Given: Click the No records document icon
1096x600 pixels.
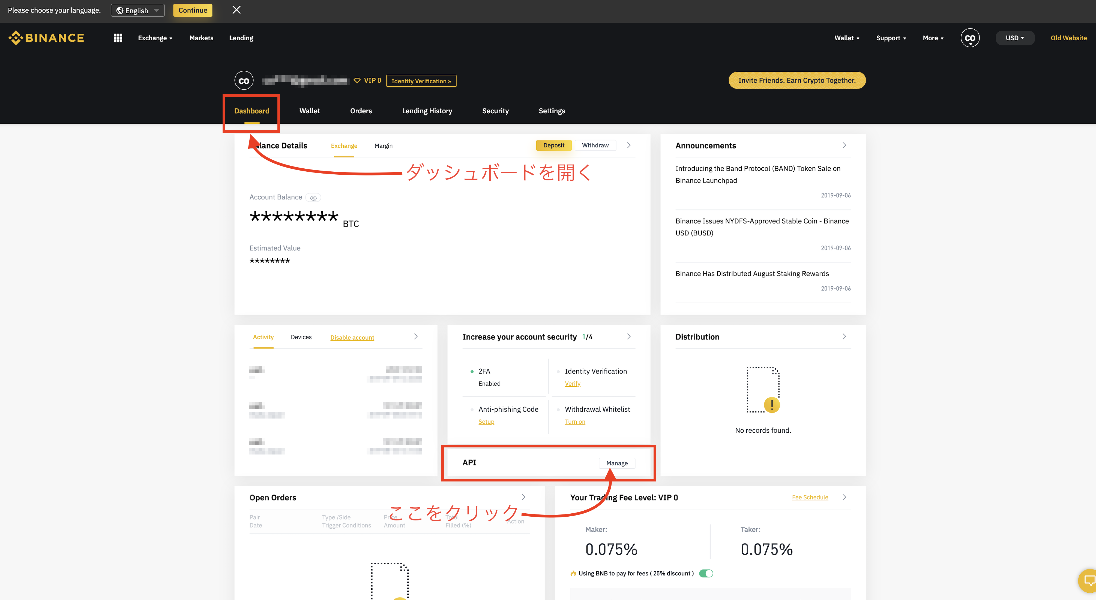Looking at the screenshot, I should 763,390.
